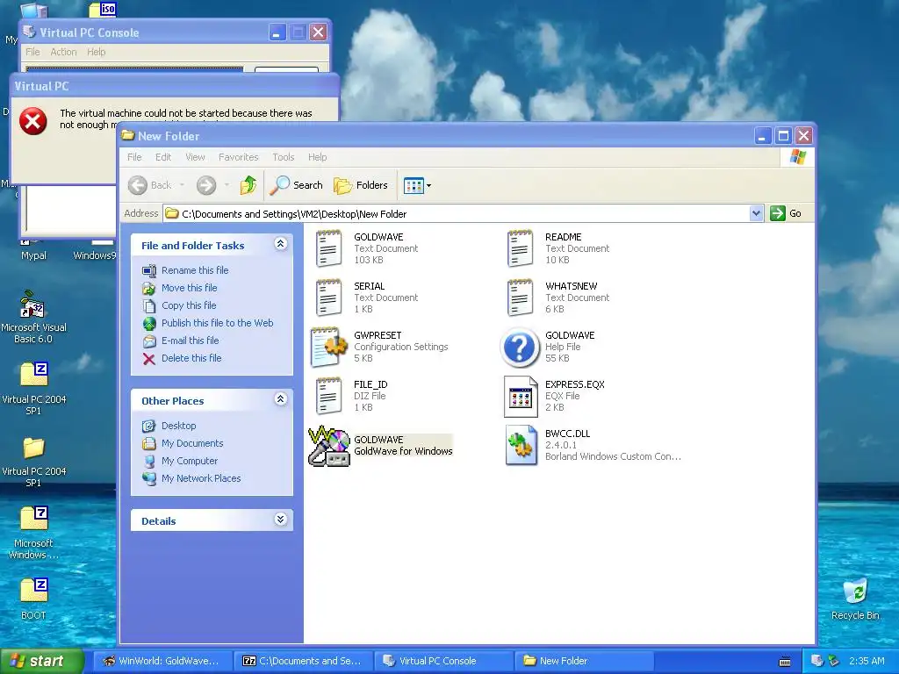Click the system tray clock 2:35 AM
The height and width of the screenshot is (674, 899).
tap(867, 661)
